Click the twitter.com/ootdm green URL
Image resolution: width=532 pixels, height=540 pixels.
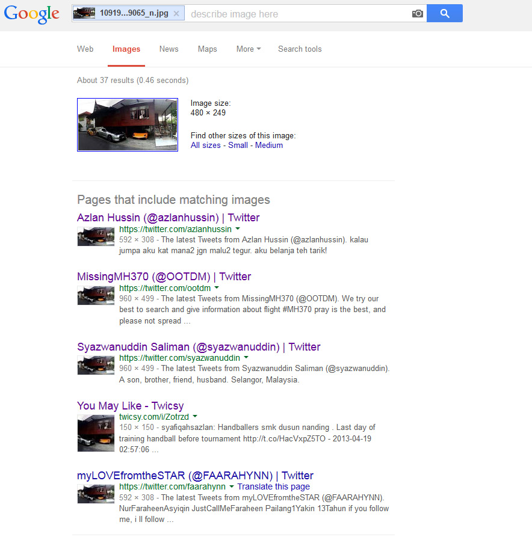click(165, 288)
